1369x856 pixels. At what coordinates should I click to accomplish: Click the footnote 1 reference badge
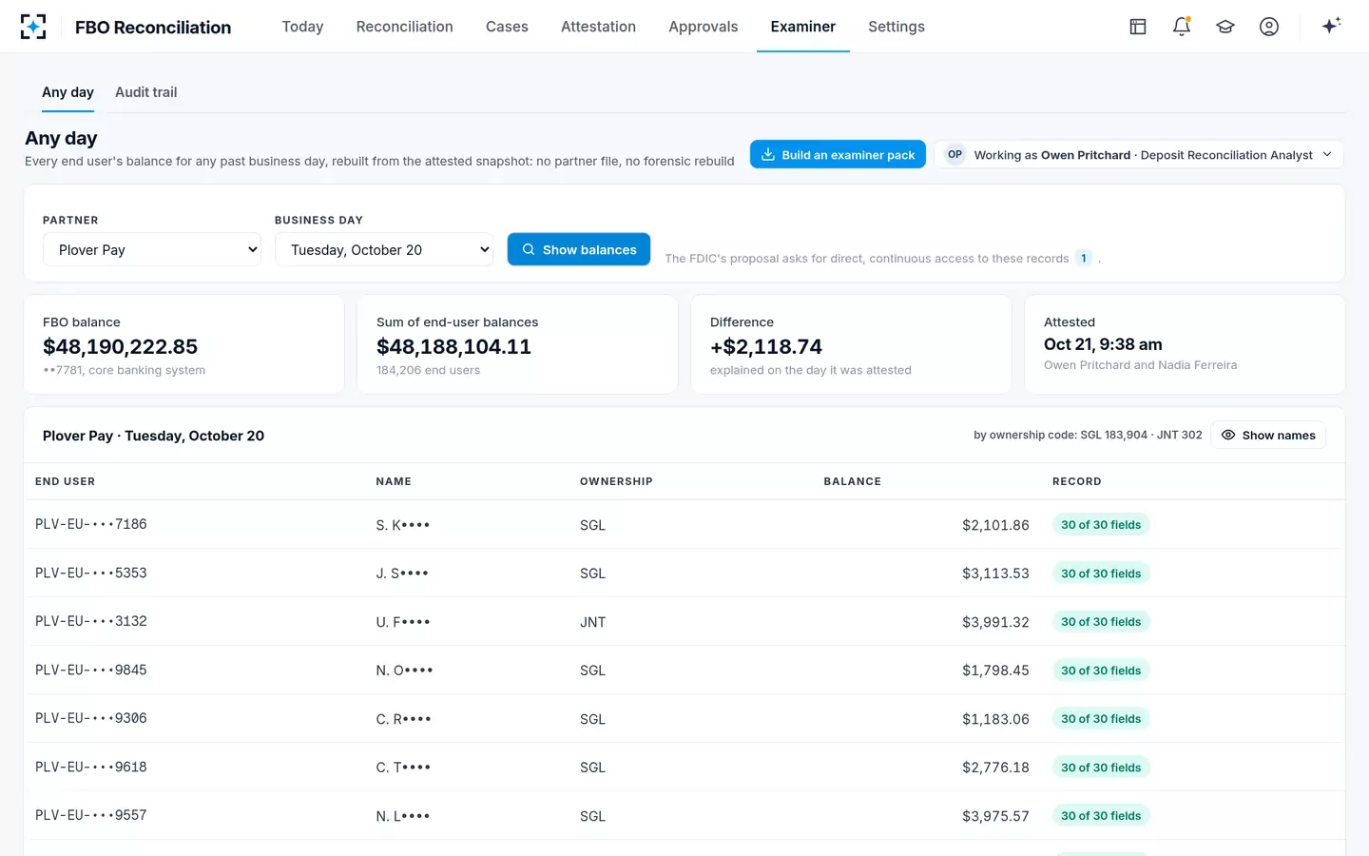[1084, 258]
